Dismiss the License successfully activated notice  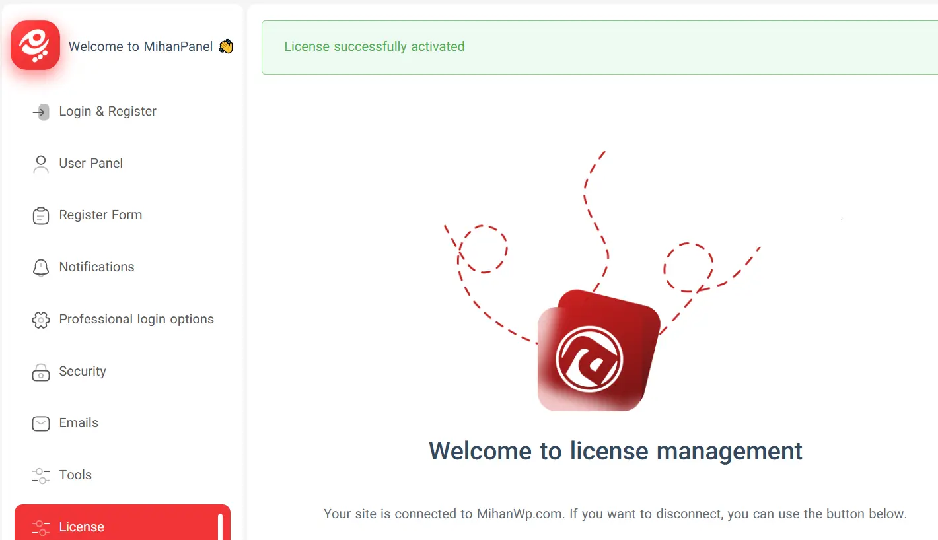(375, 47)
